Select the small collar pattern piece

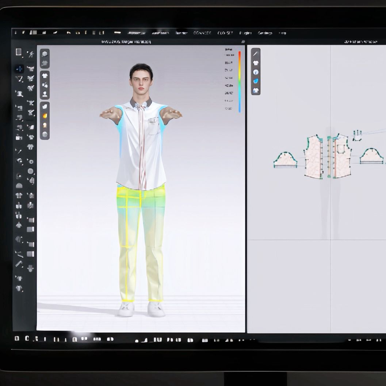(x=358, y=135)
